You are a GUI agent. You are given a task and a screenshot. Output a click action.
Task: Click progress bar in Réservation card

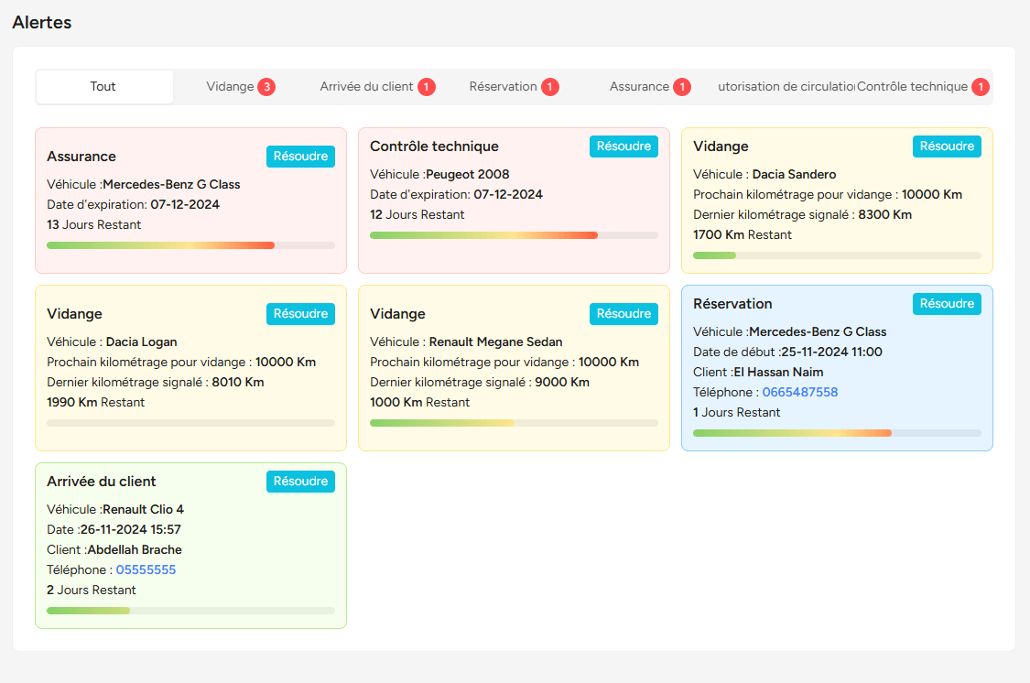pos(836,433)
